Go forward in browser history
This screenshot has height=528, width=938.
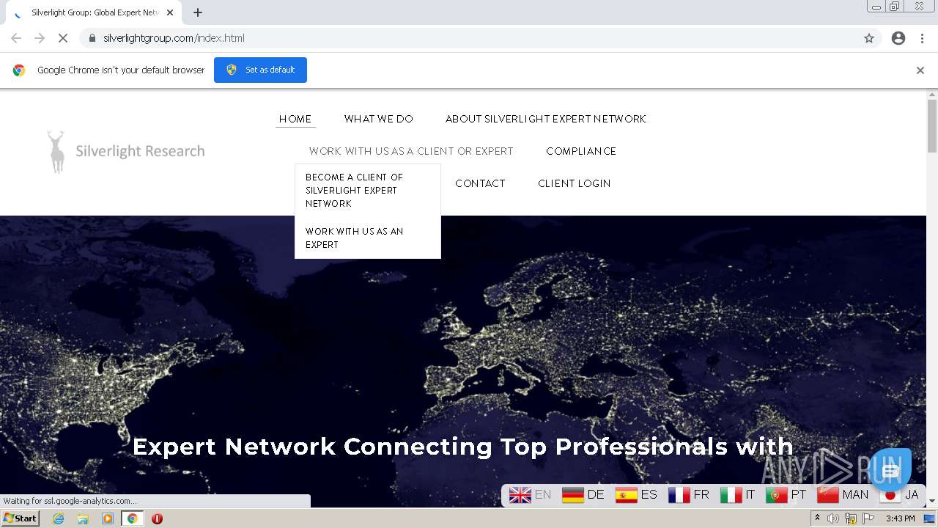40,38
